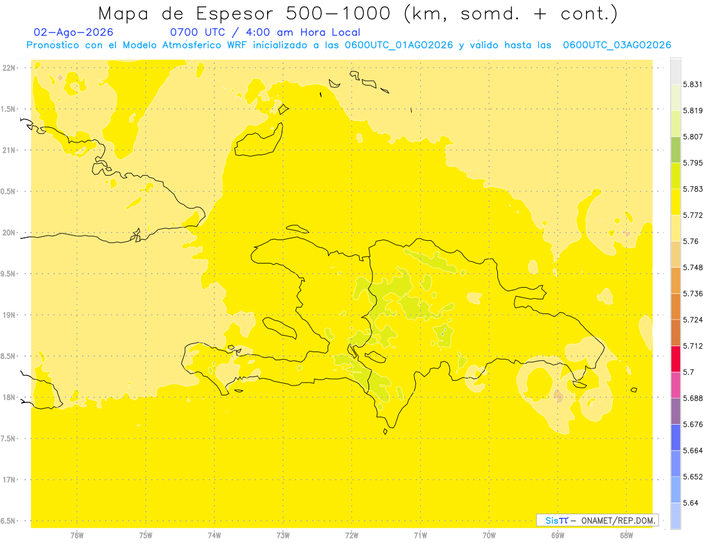This screenshot has width=703, height=543.
Task: Click the colorbar value 5.807
Action: (692, 136)
